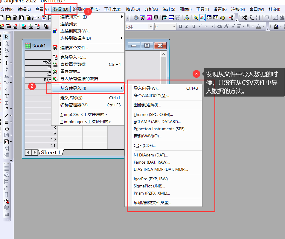Image resolution: width=285 pixels, height=239 pixels.
Task: Select 从文件导入 (I) submenu item
Action: [x=88, y=88]
